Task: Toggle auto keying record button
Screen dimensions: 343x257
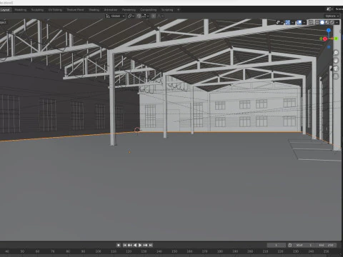Action: click(x=119, y=245)
